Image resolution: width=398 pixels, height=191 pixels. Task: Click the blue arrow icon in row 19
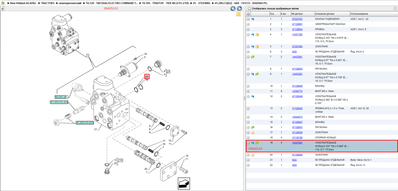click(253, 143)
